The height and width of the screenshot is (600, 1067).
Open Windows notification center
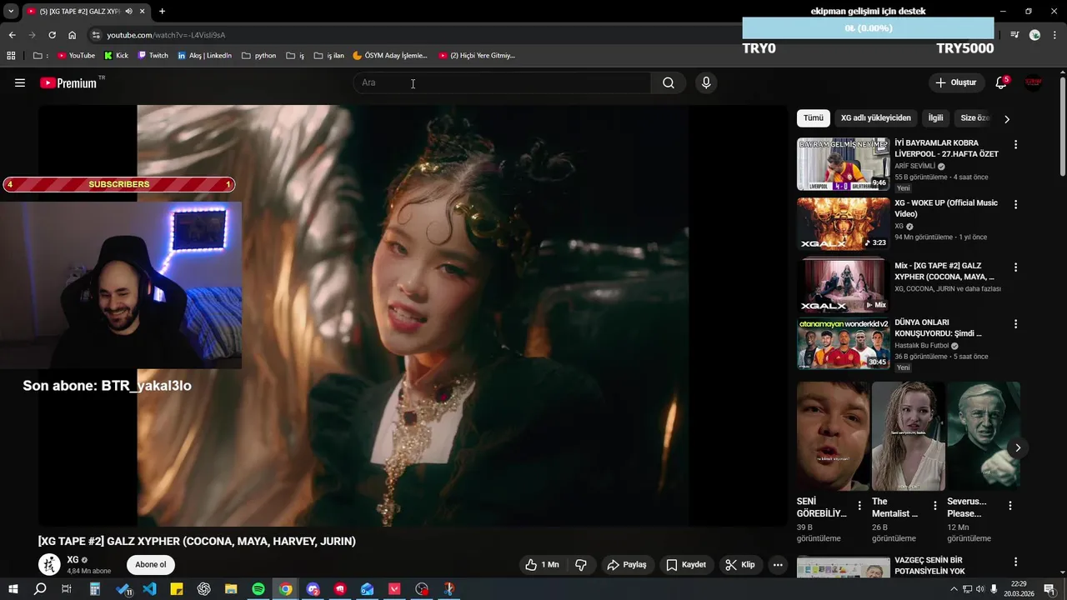point(1049,589)
